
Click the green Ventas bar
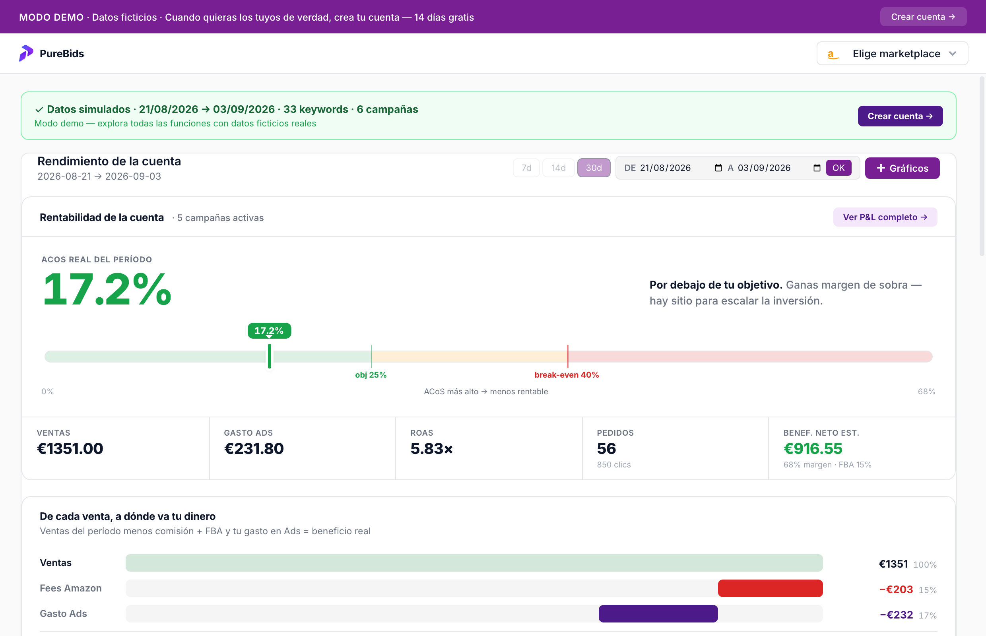(474, 563)
